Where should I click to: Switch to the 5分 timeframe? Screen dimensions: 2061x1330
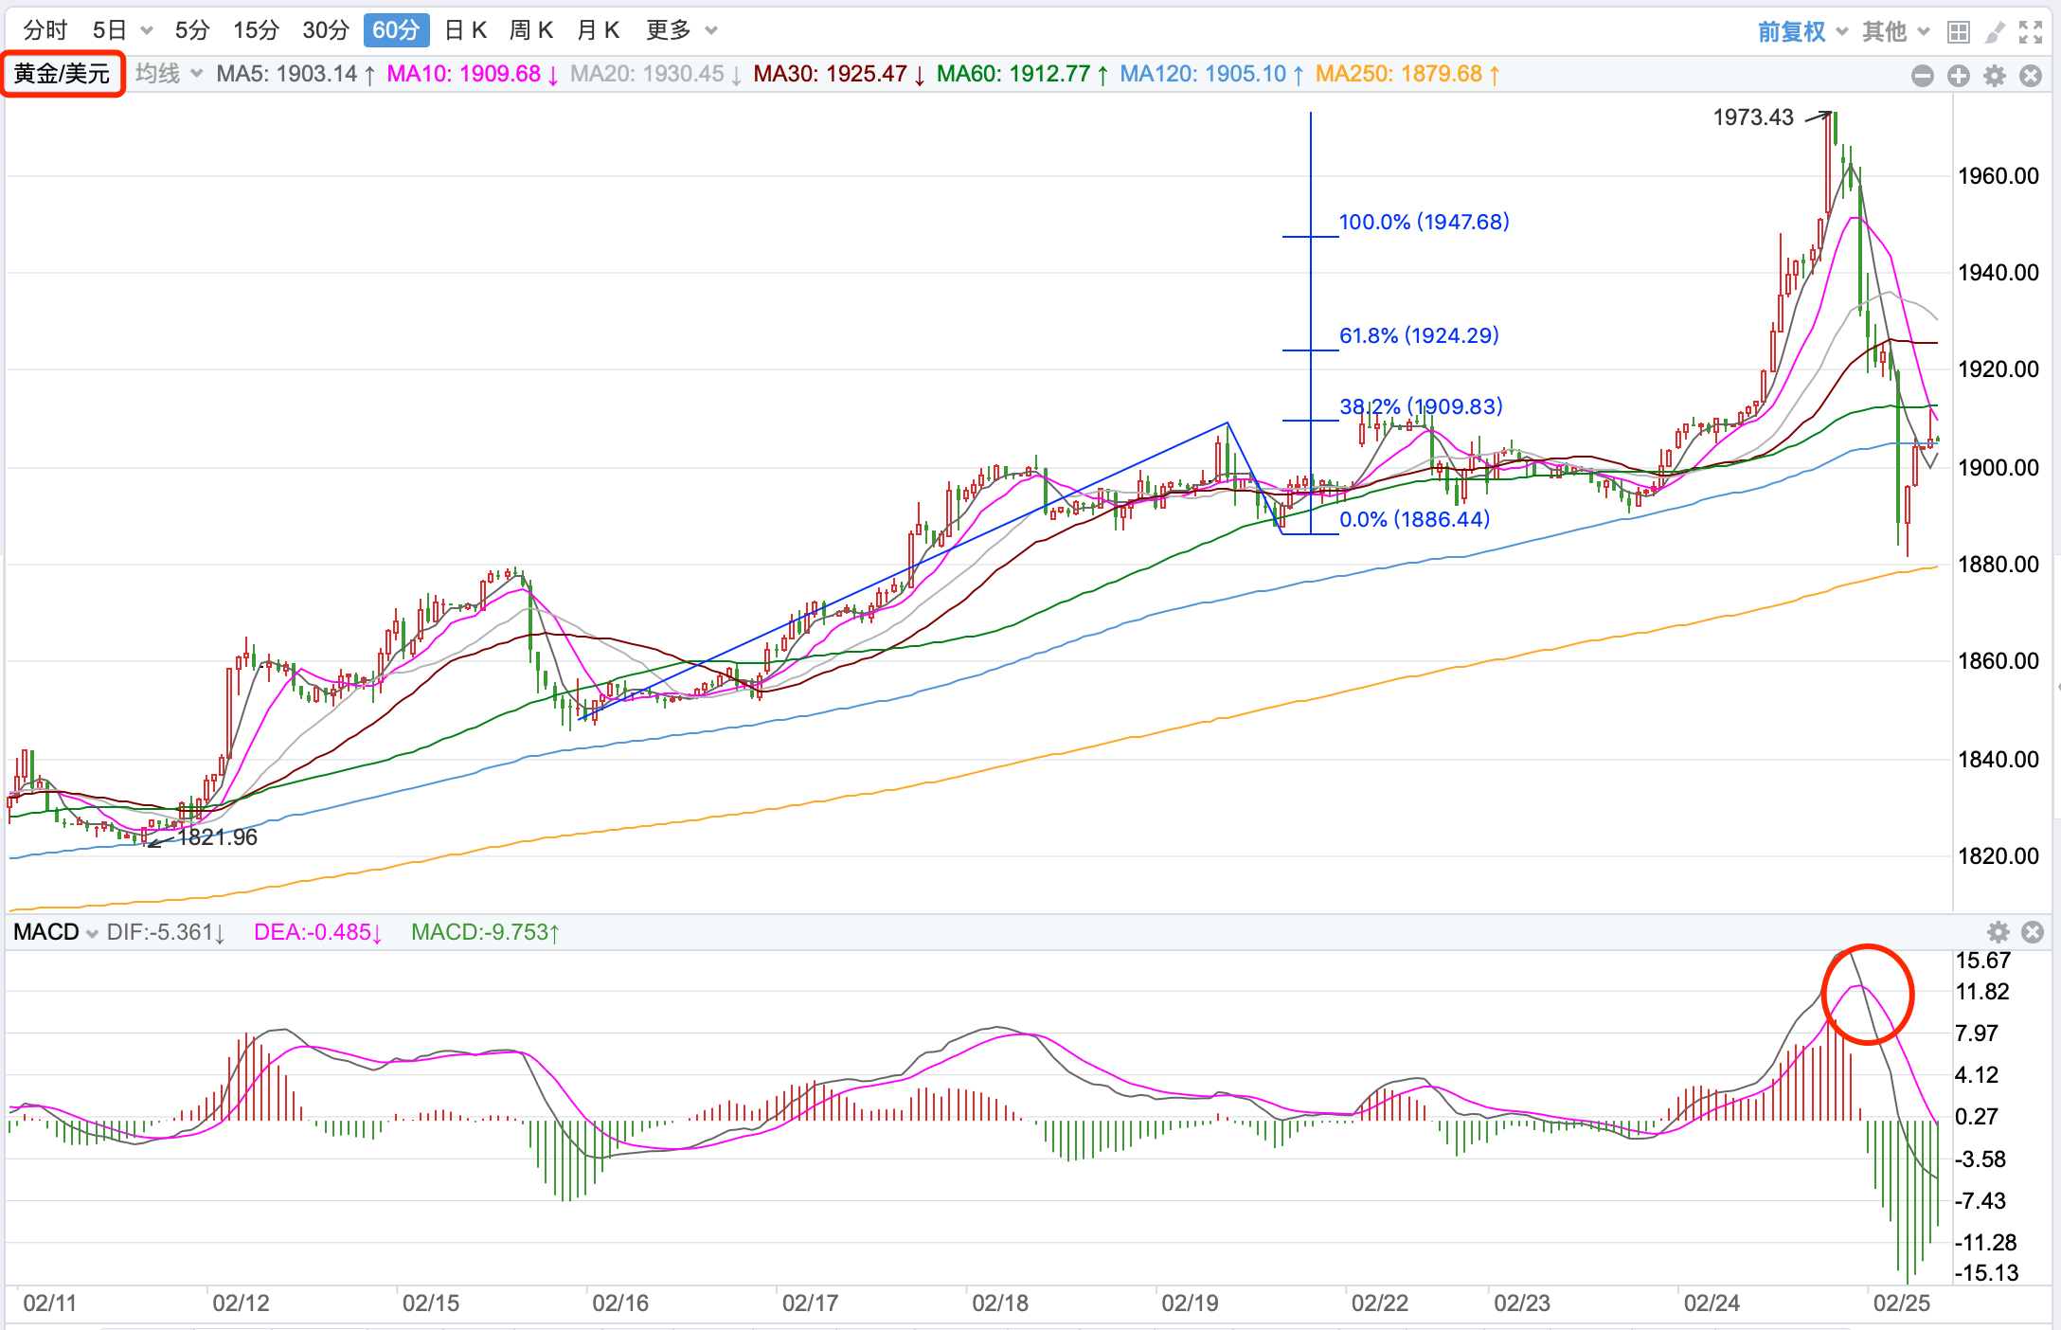click(192, 30)
